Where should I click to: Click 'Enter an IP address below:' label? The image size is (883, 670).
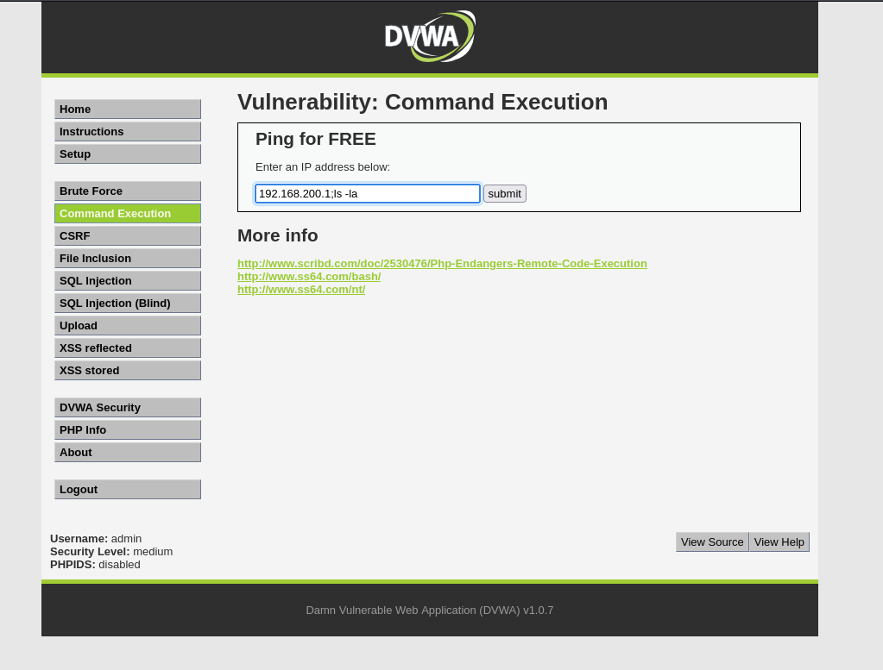tap(323, 167)
